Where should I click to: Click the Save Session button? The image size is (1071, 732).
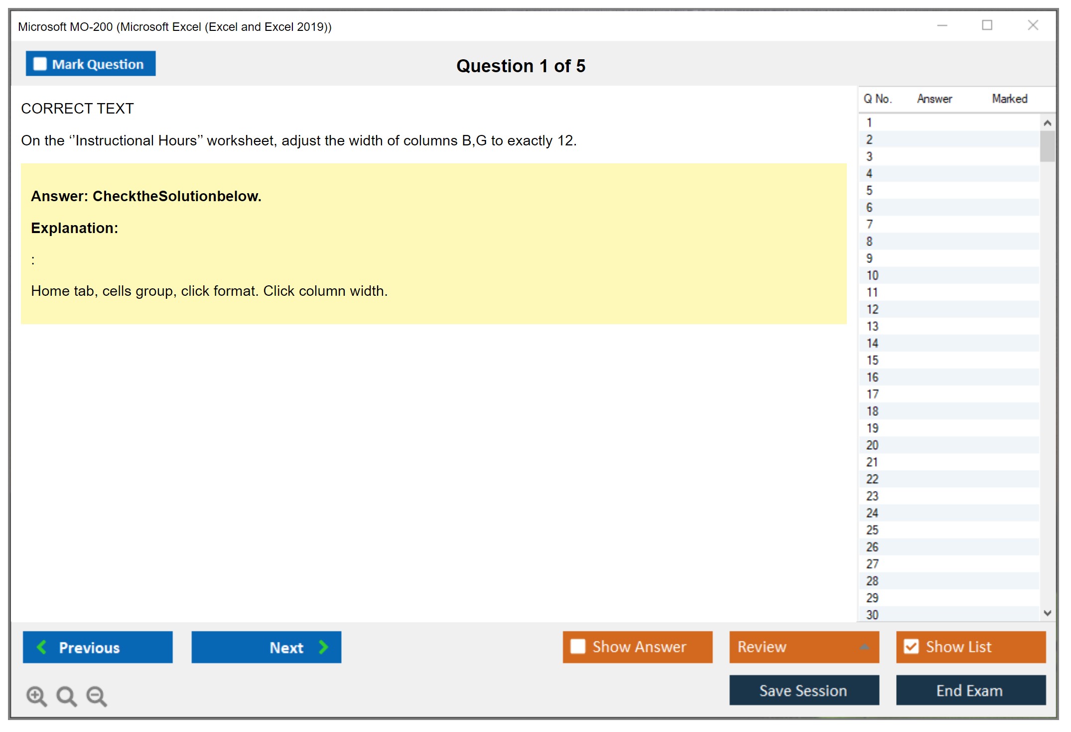click(803, 690)
